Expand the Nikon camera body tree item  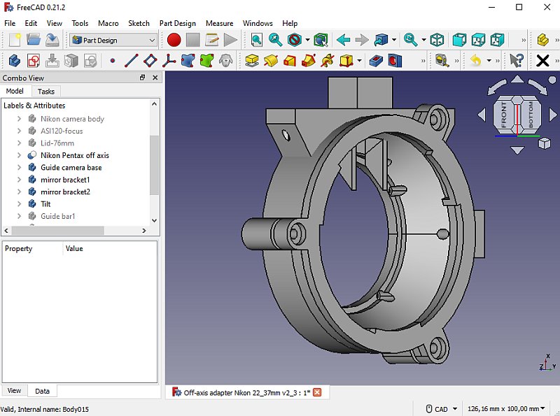(20, 119)
